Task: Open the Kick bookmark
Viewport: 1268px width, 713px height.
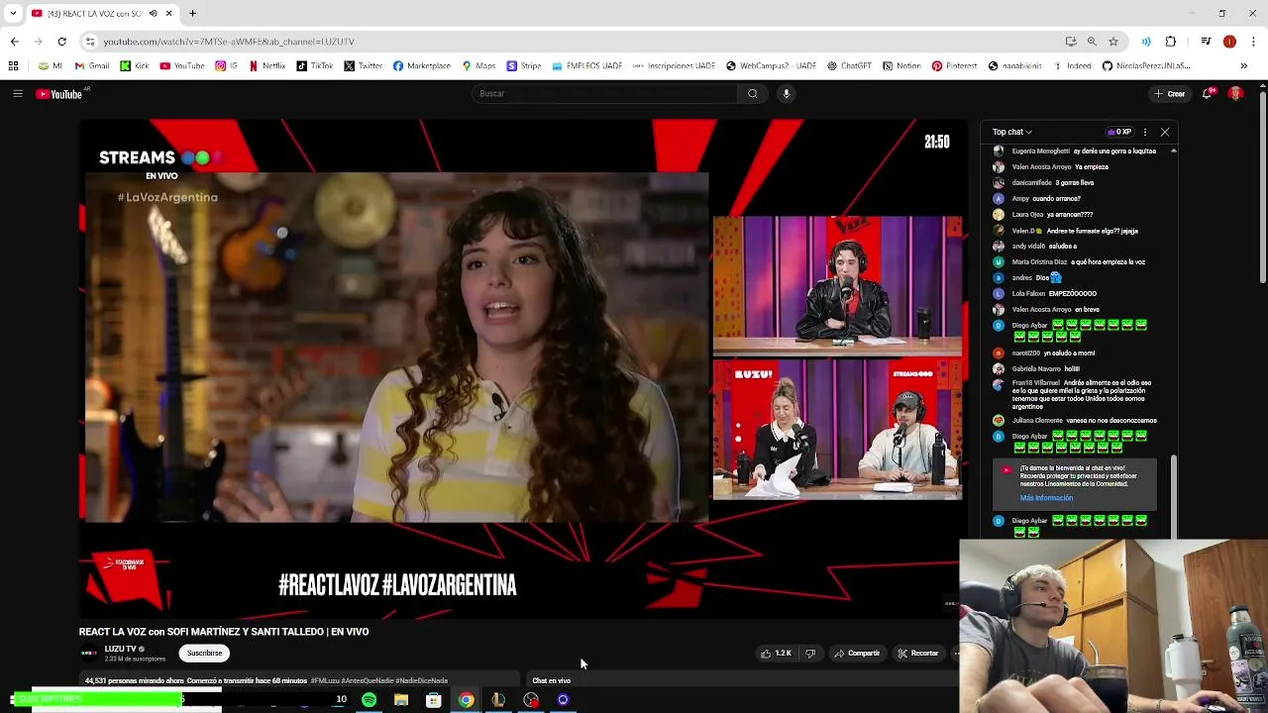Action: 134,66
